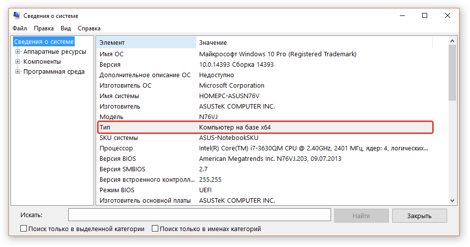The image size is (470, 247).
Task: Click the scroll down arrow in details list
Action: coord(452,200)
